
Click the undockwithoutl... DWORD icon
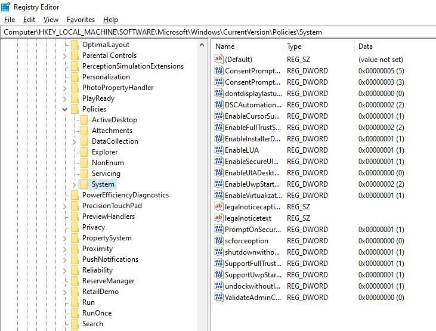point(219,286)
